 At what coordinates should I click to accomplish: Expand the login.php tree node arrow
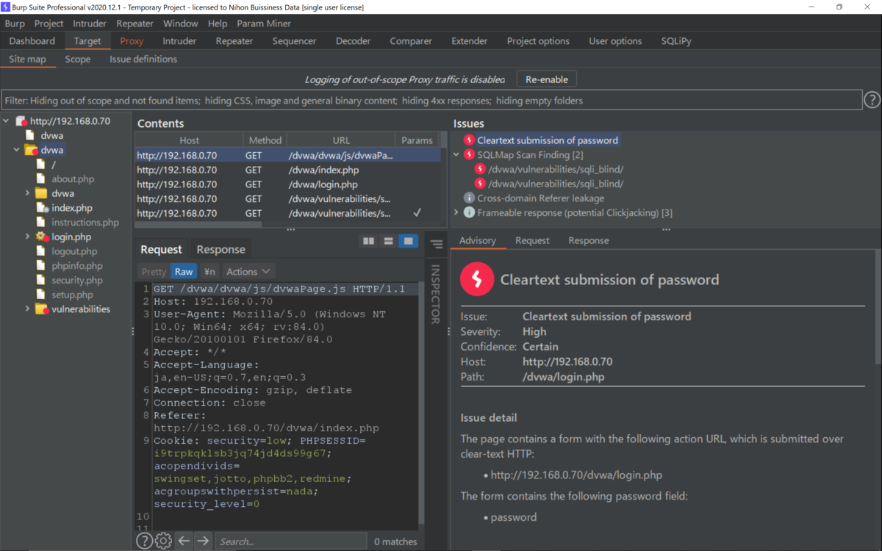point(28,237)
